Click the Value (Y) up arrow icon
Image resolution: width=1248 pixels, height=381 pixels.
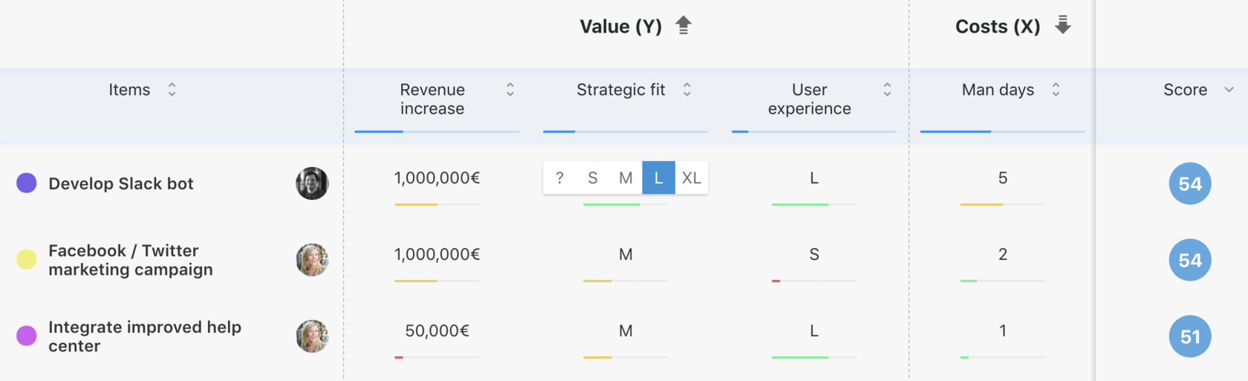click(683, 26)
